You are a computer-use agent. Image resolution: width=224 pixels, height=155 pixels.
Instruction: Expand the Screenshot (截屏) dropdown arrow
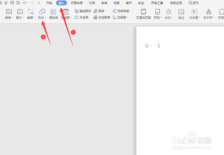(34, 18)
